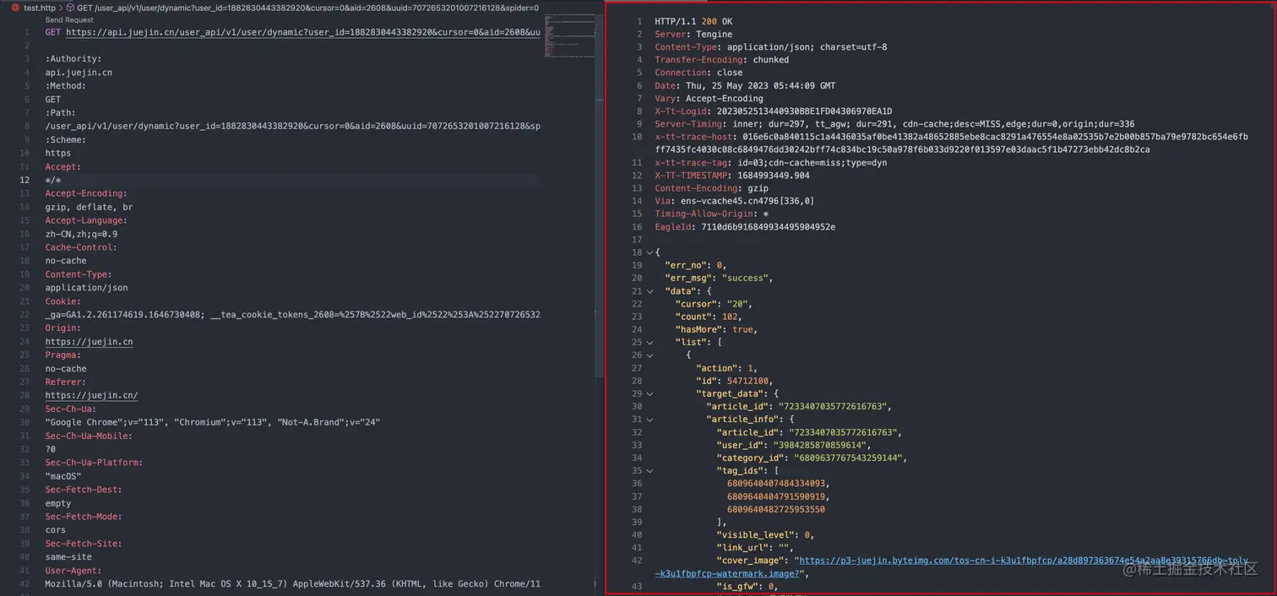1277x596 pixels.
Task: Click the Connection: close response line
Action: [698, 73]
